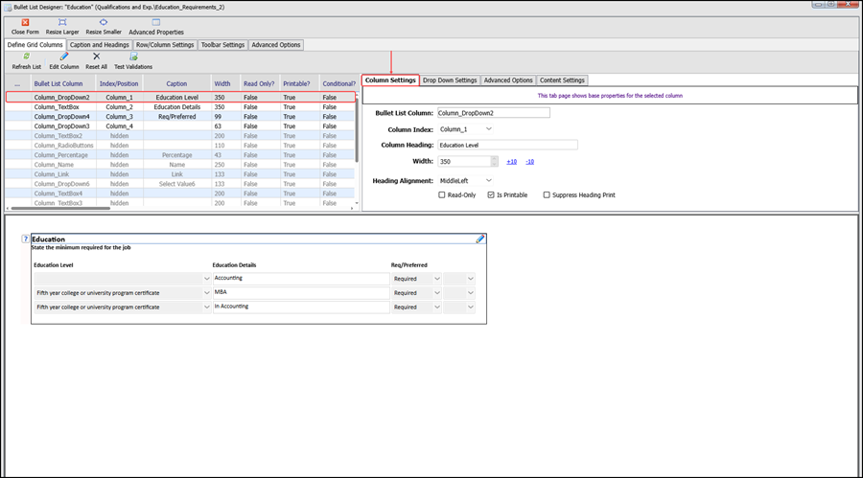Open the Toolbar Settings tab
The width and height of the screenshot is (863, 478).
[222, 45]
